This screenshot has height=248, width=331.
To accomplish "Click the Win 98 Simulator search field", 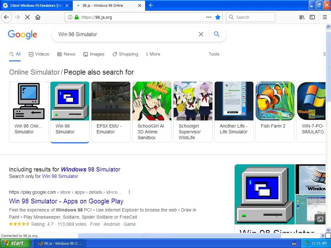I will [127, 34].
